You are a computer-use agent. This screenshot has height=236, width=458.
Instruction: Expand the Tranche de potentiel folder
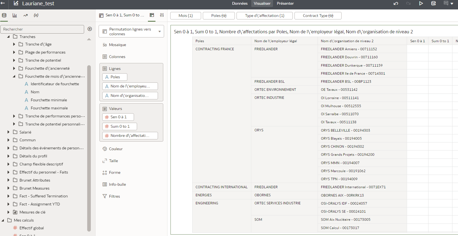pyautogui.click(x=14, y=60)
